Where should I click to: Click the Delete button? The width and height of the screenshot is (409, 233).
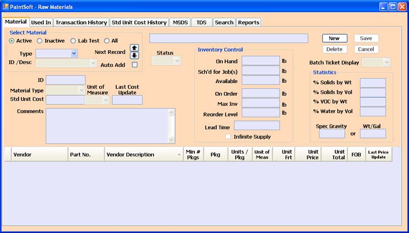[x=335, y=50]
